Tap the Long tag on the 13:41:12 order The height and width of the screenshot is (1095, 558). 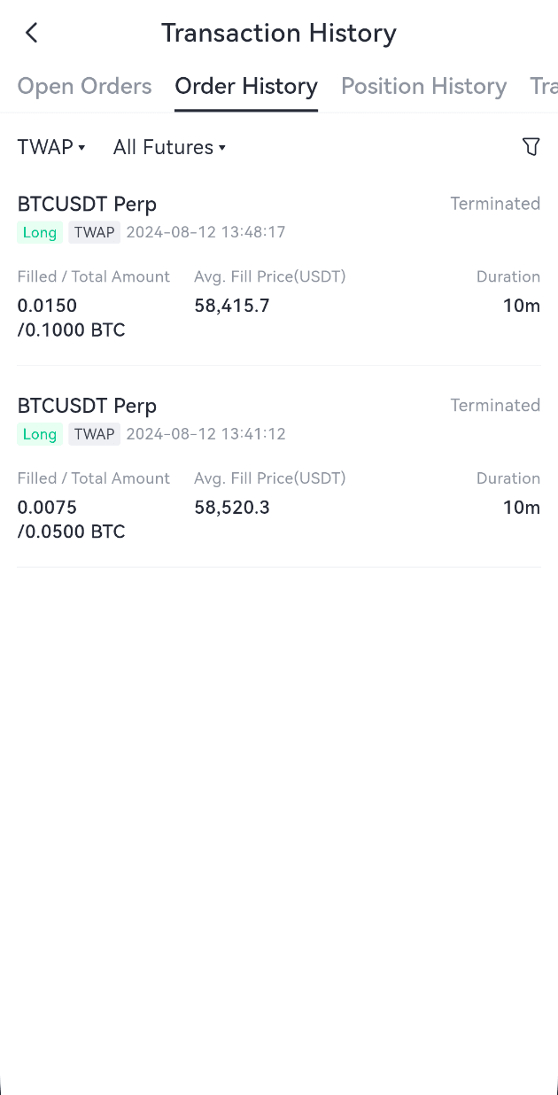click(40, 434)
